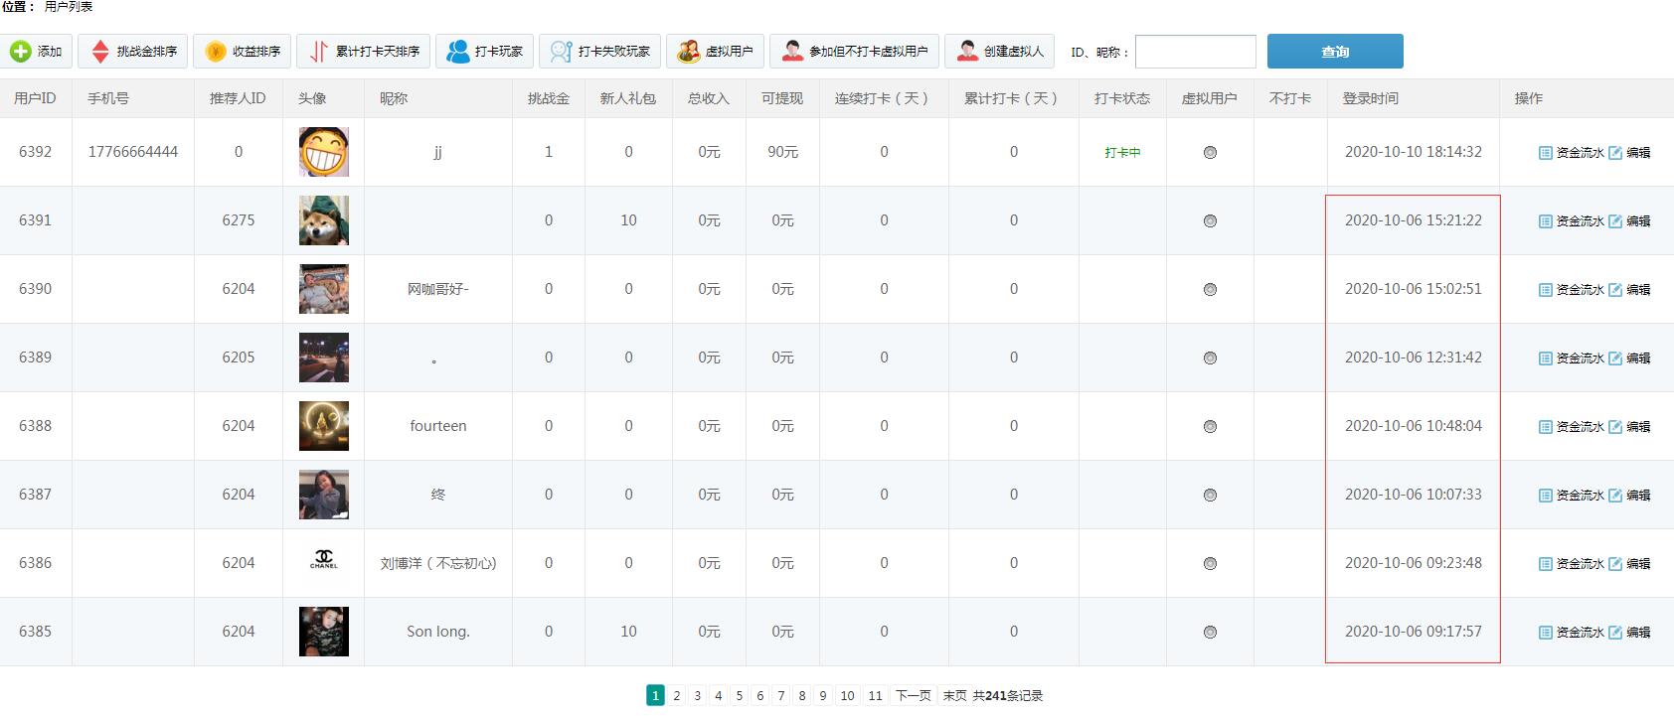
Task: Filter by 打卡玩家
Action: 485,52
